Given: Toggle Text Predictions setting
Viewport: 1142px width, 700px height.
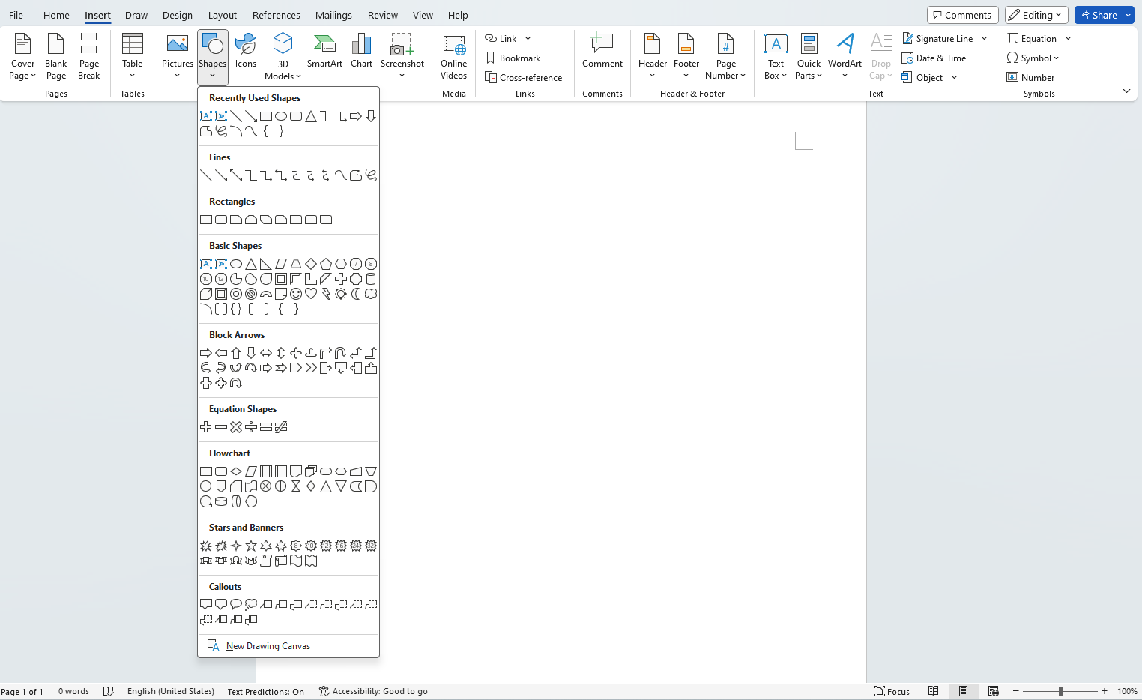Looking at the screenshot, I should pyautogui.click(x=266, y=691).
